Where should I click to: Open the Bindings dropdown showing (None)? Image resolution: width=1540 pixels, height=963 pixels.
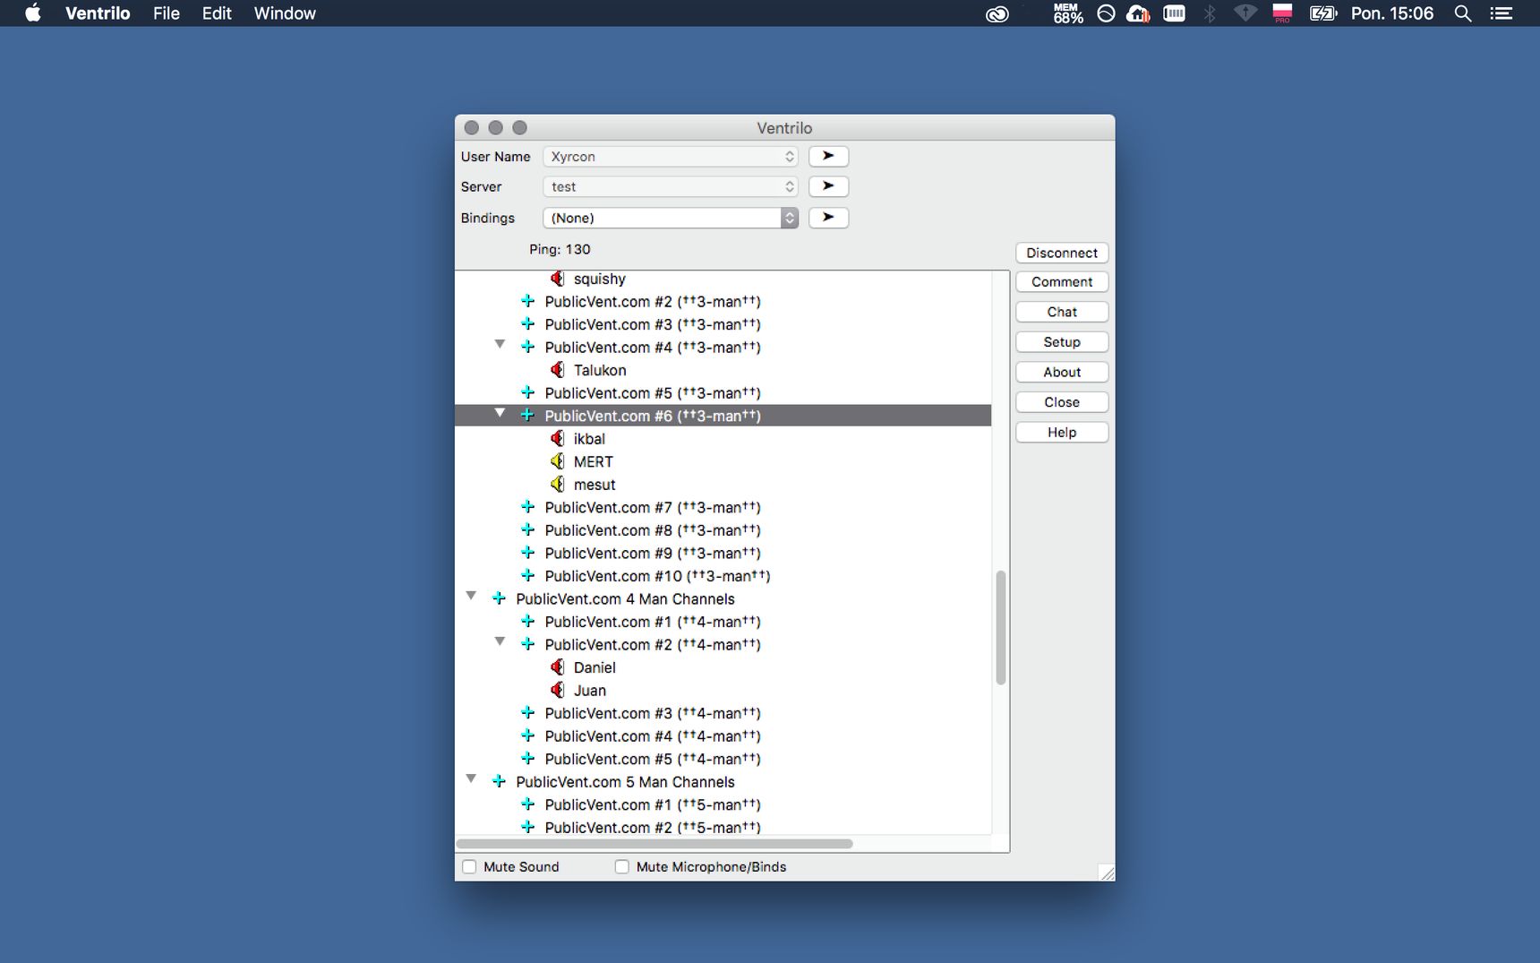[671, 218]
